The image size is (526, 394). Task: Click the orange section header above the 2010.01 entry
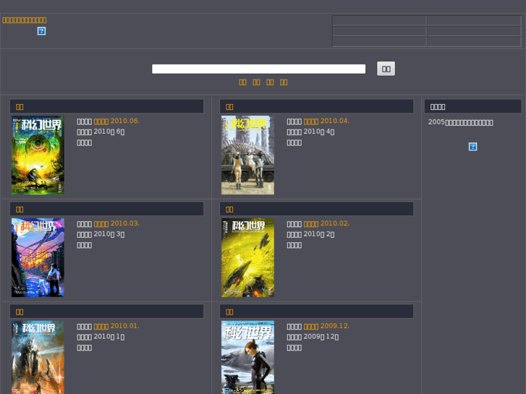(x=20, y=312)
